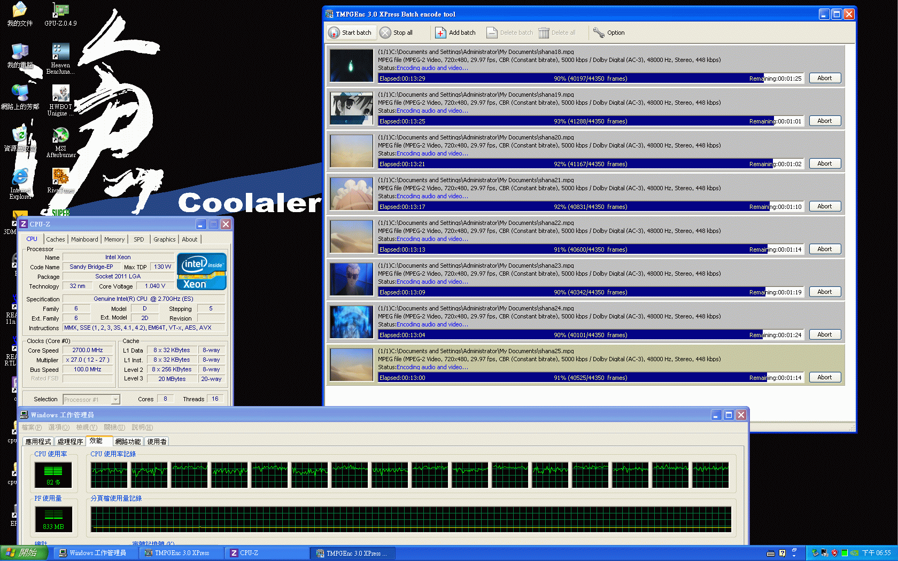Open the network places desktop icon
The width and height of the screenshot is (898, 561).
pyautogui.click(x=20, y=97)
